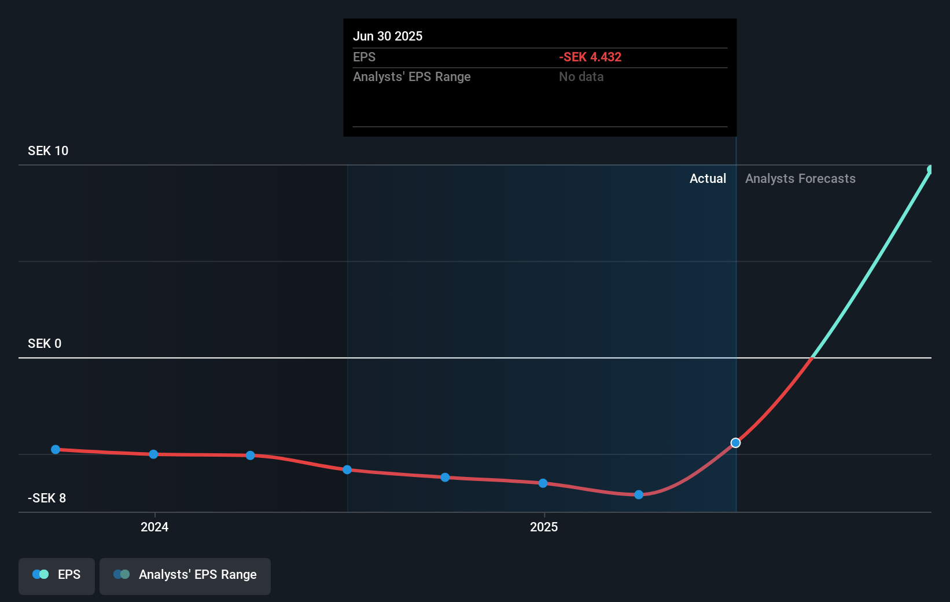
Task: Switch to the Analysts Forecasts section
Action: [800, 178]
